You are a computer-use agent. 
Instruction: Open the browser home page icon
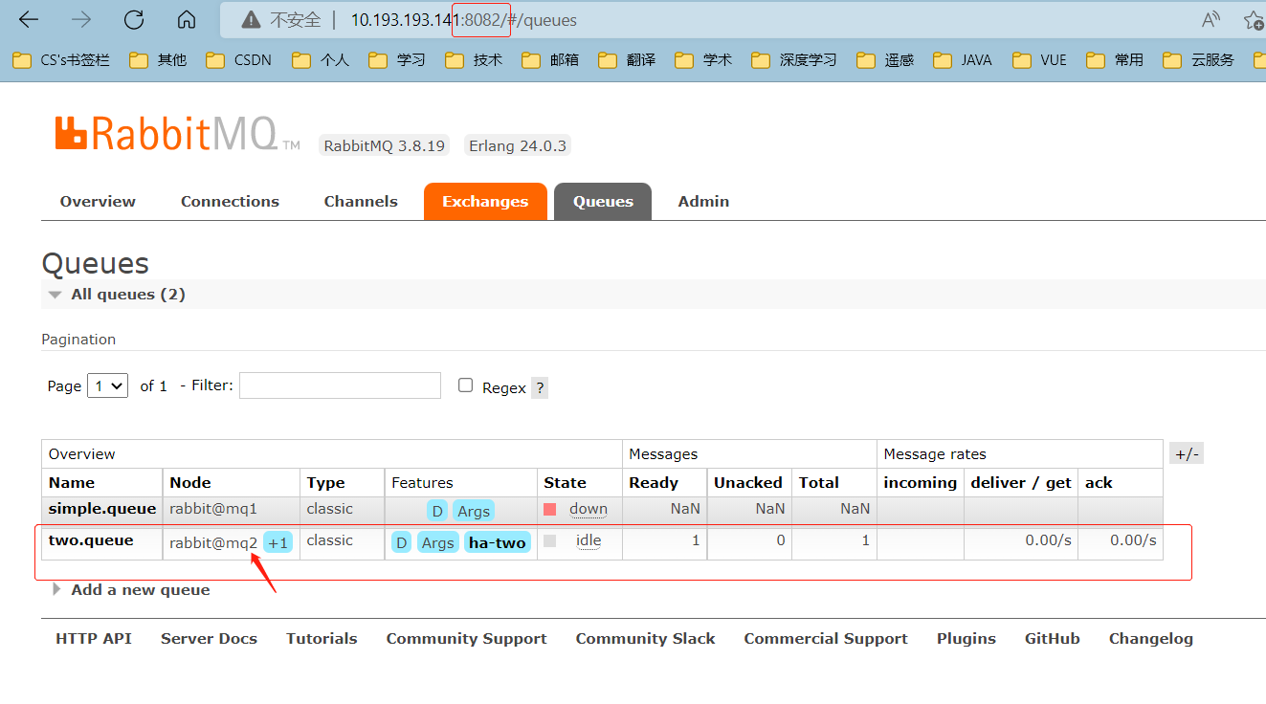click(187, 19)
